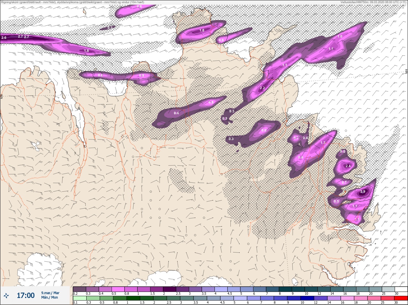Click the 2.4 precipitation value on the map
408x305 pixels.
[348, 166]
